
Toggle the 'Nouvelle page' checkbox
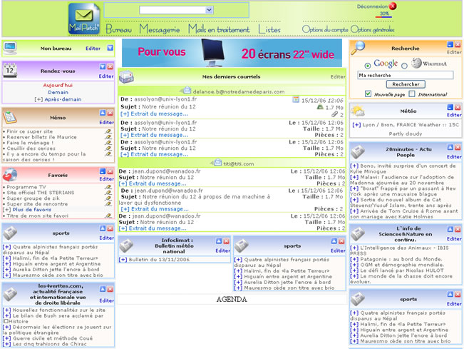tap(368, 93)
